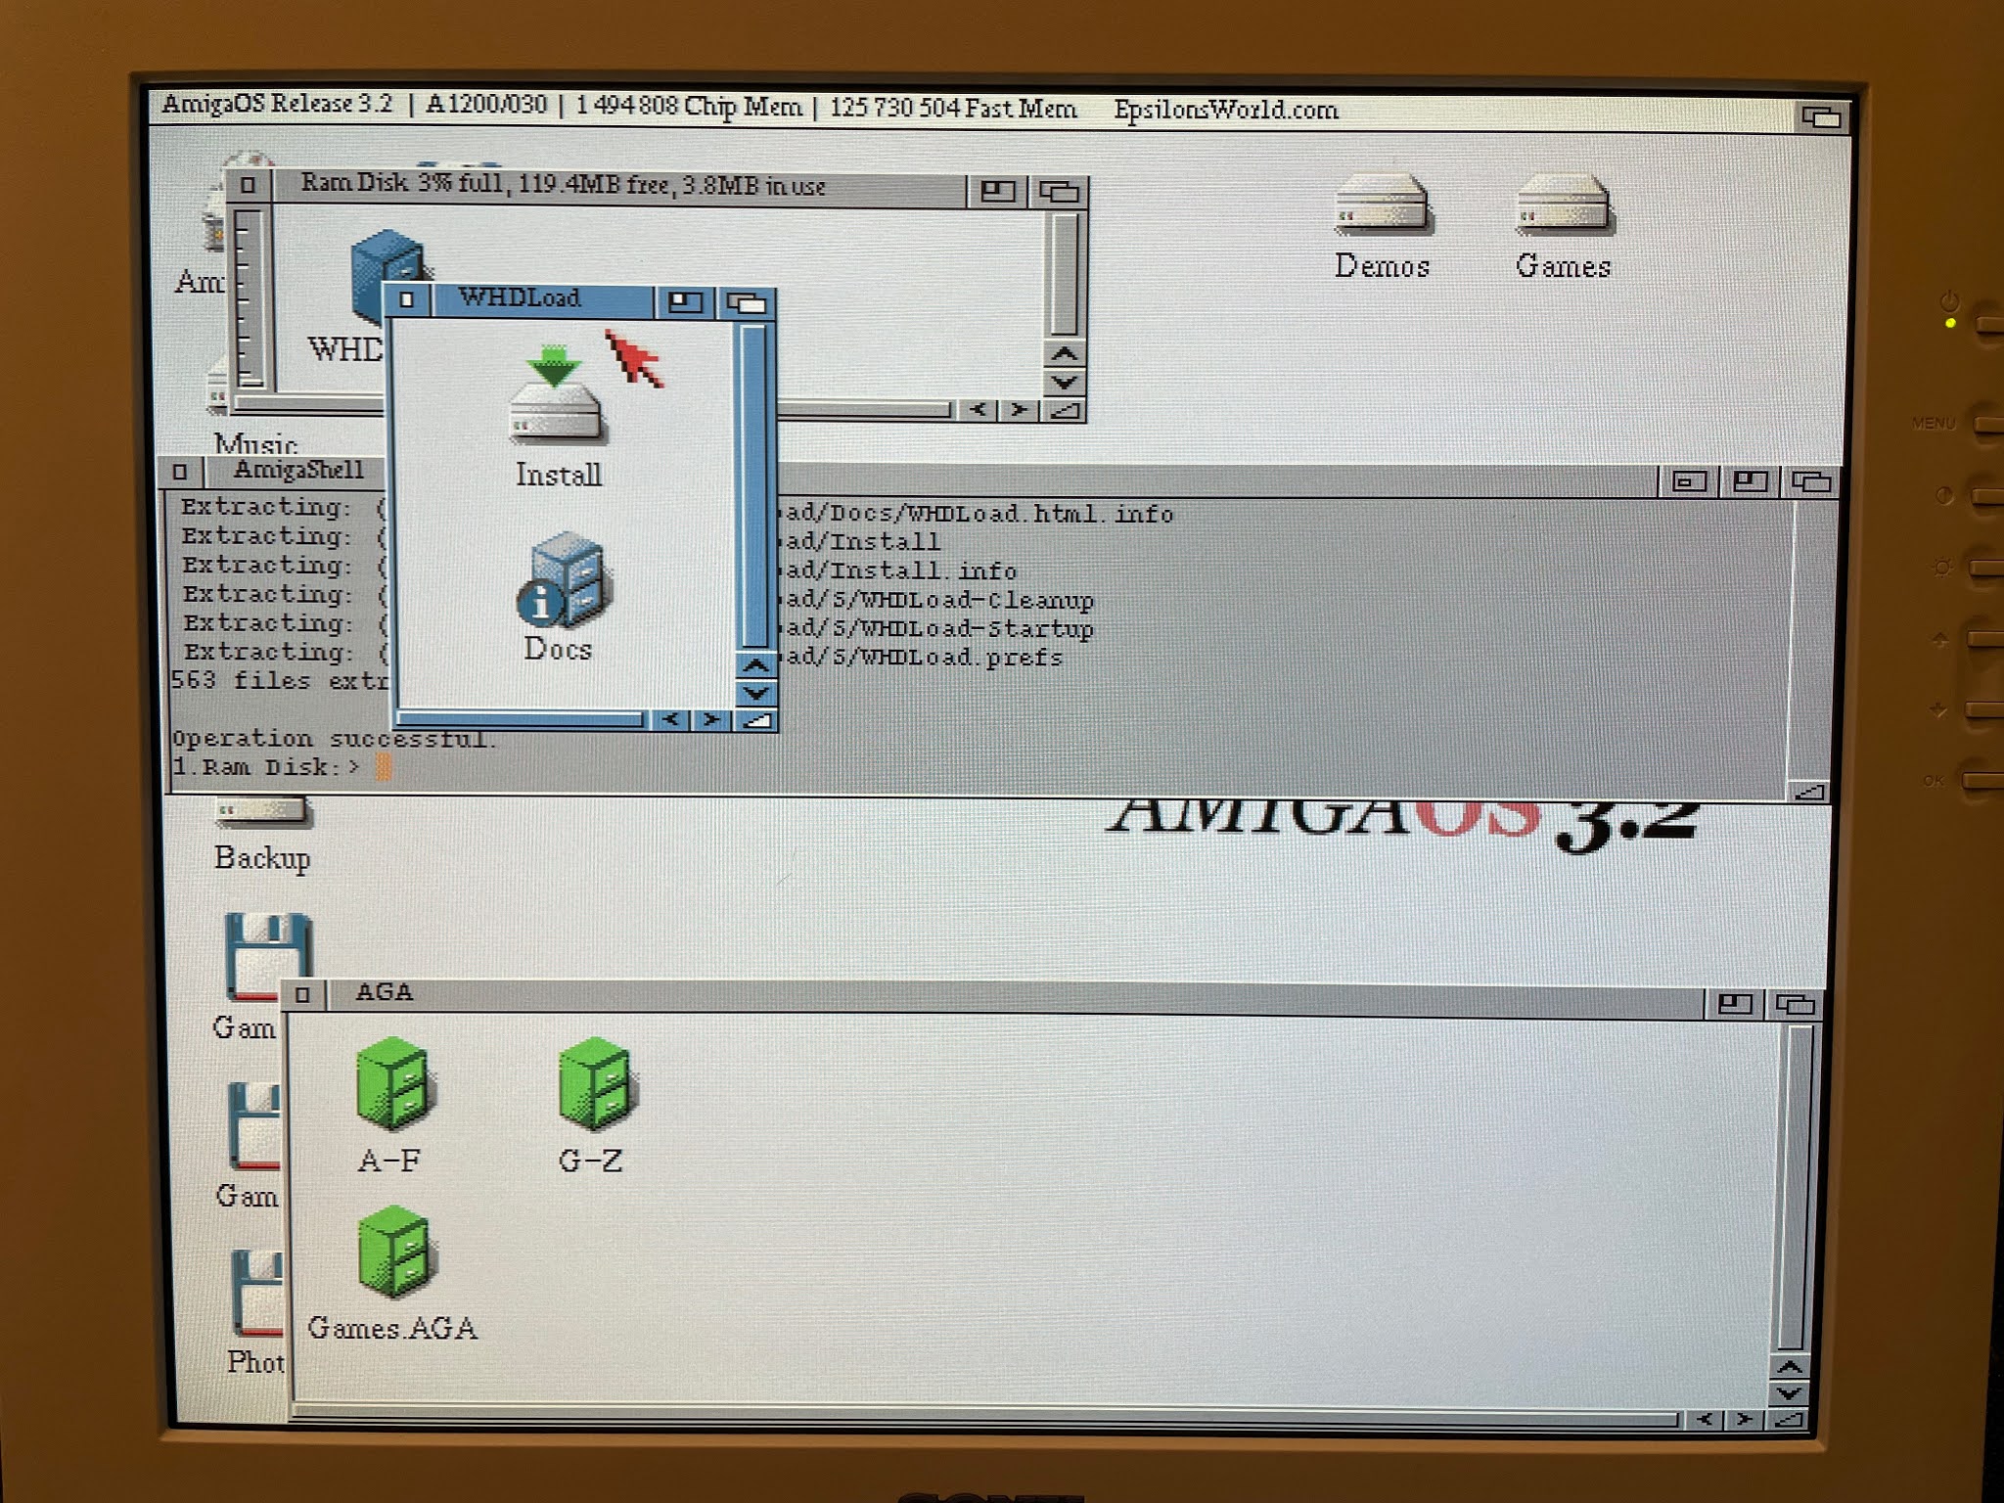This screenshot has width=2004, height=1503.
Task: Click the Workbench screen depth gadget
Action: click(x=1821, y=117)
